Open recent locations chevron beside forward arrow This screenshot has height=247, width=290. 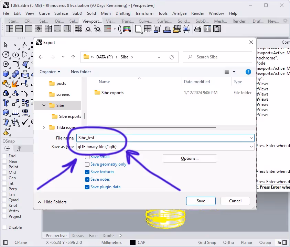[63, 57]
